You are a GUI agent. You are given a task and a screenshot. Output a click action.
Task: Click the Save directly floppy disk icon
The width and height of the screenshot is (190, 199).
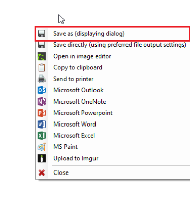point(42,45)
